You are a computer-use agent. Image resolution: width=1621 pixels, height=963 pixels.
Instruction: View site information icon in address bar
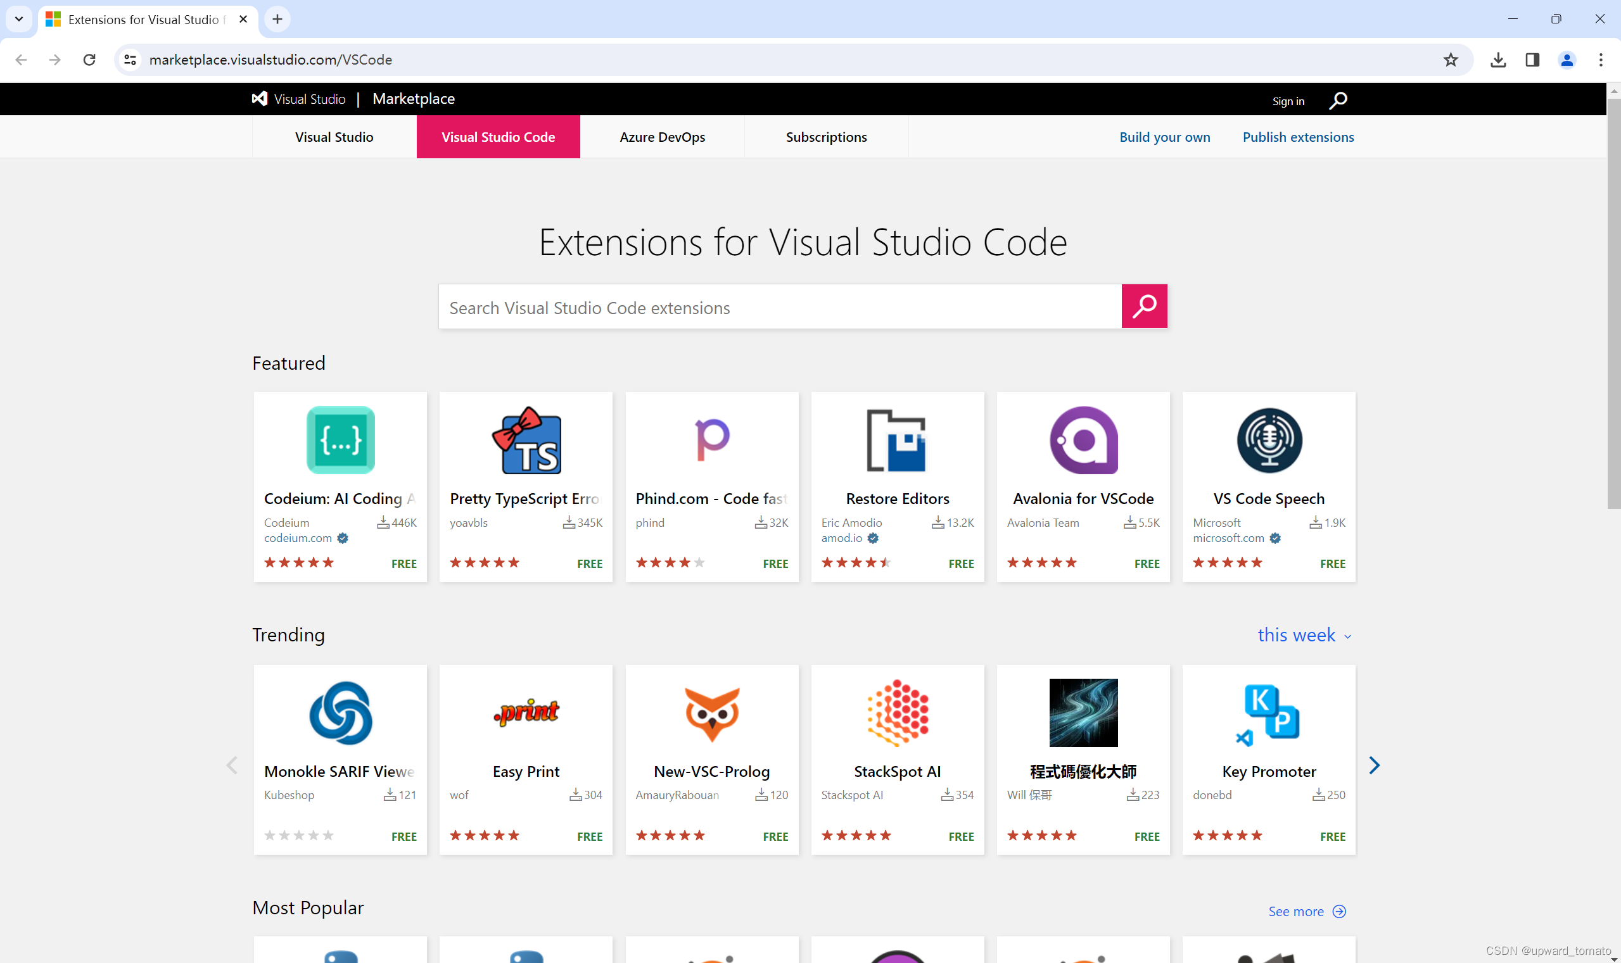130,60
